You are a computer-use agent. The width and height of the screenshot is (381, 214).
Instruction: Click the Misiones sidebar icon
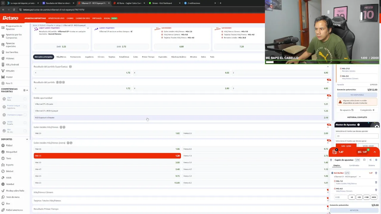[3, 58]
